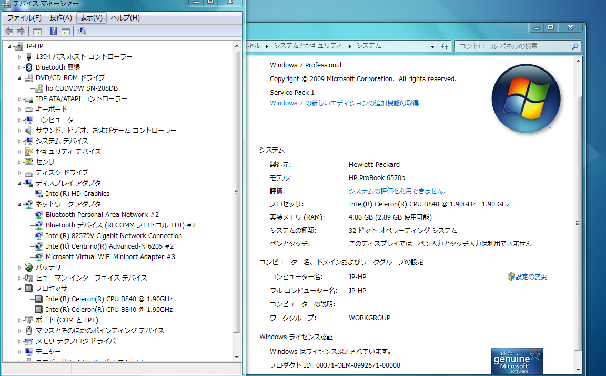Click the サウンド、ビデオ speaker icon

(28, 131)
